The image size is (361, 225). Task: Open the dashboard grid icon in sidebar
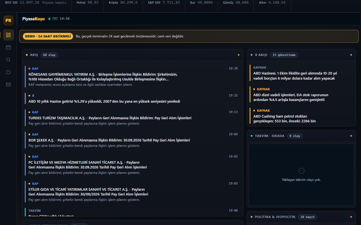pos(8,35)
